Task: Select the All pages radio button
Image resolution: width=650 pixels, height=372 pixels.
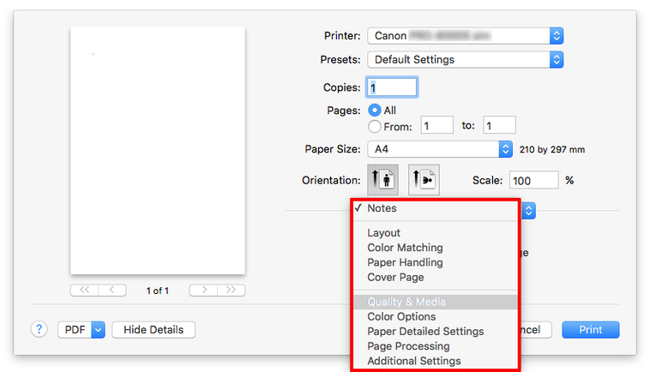Action: coord(375,111)
